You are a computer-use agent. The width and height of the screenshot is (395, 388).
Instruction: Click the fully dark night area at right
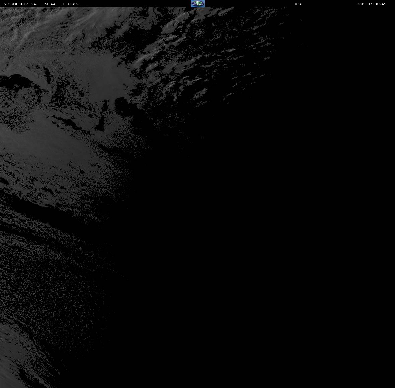(277, 226)
